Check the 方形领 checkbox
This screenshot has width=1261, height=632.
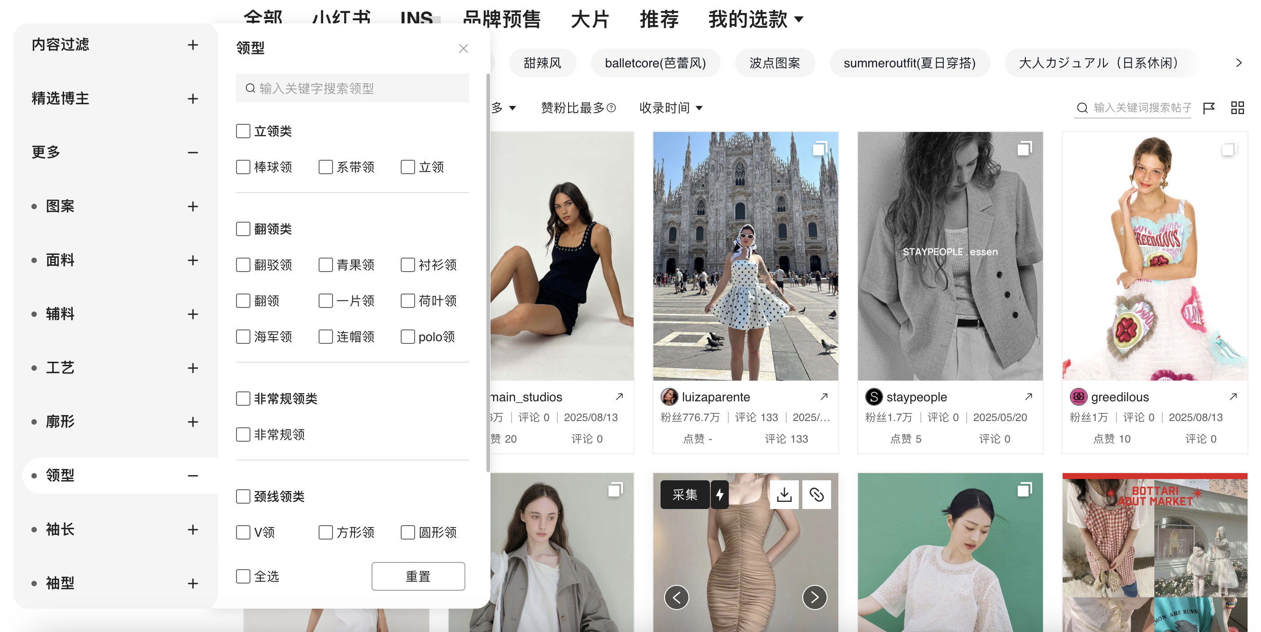325,532
